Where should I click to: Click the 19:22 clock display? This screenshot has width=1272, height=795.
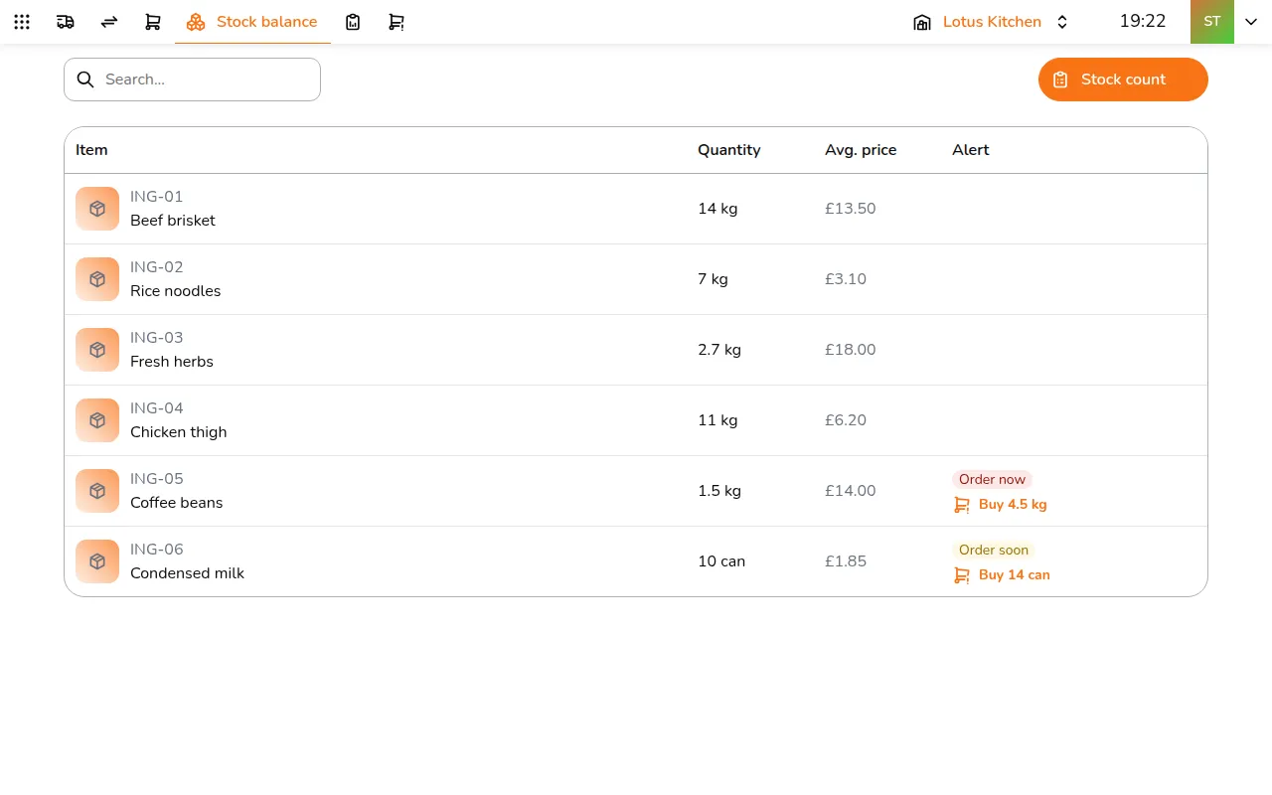click(1143, 21)
